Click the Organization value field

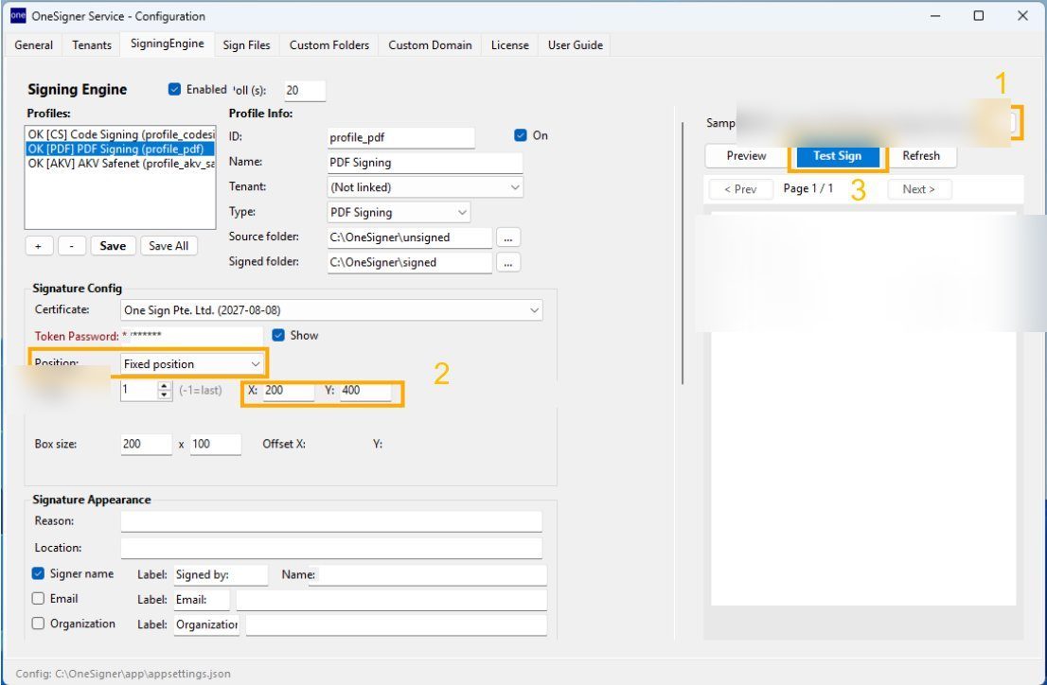click(x=397, y=624)
